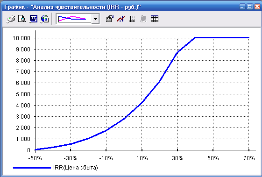Click the window title bar text

pyautogui.click(x=73, y=7)
